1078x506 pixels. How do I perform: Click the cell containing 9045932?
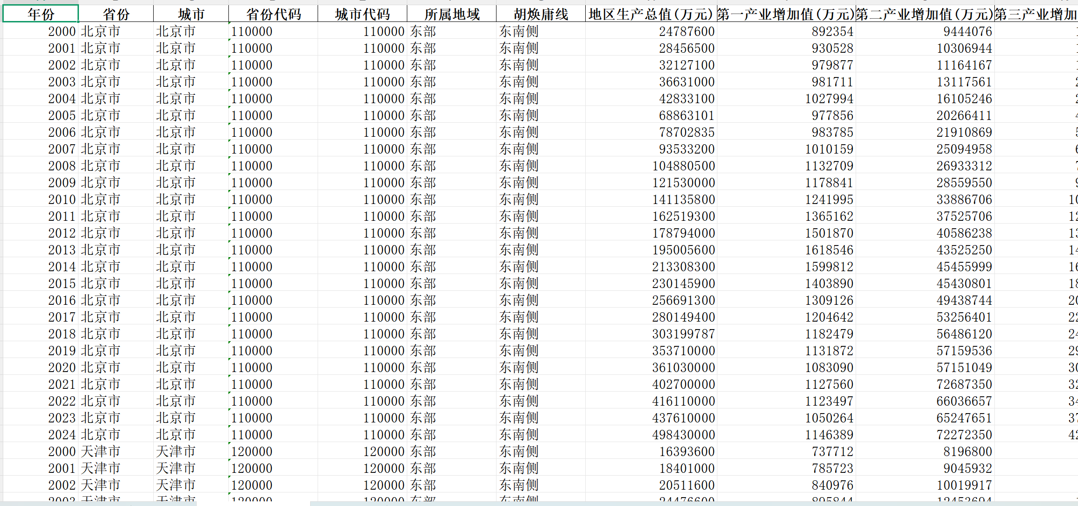pyautogui.click(x=967, y=468)
